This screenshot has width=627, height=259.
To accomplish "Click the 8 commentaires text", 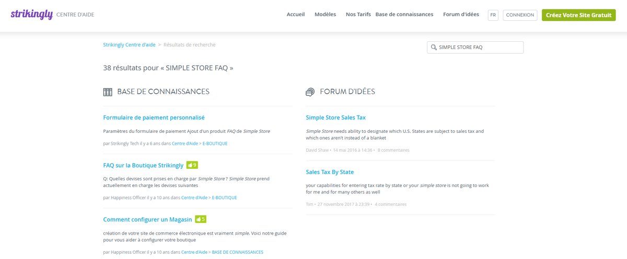I will [x=393, y=150].
